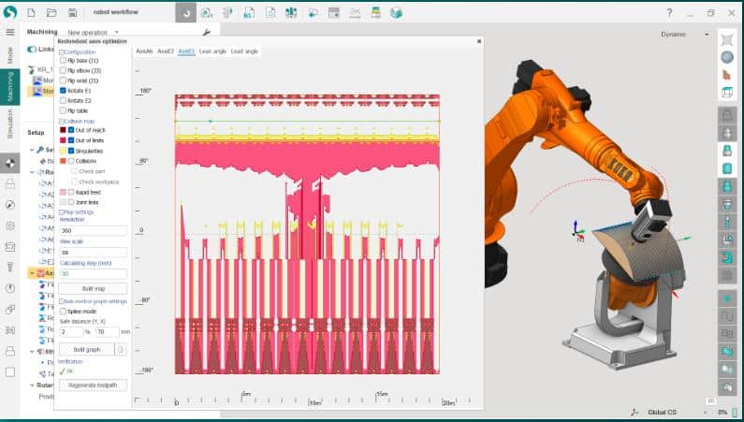
Task: Click the clock-like sidebar icon
Action: click(x=10, y=288)
